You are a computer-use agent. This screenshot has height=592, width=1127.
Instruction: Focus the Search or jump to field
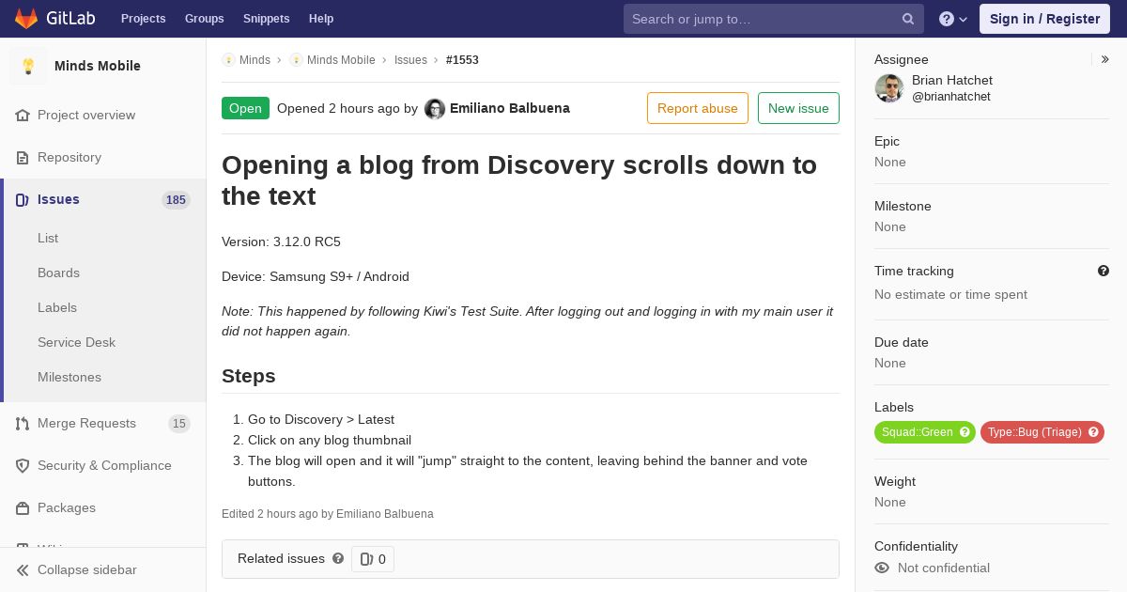tap(774, 19)
